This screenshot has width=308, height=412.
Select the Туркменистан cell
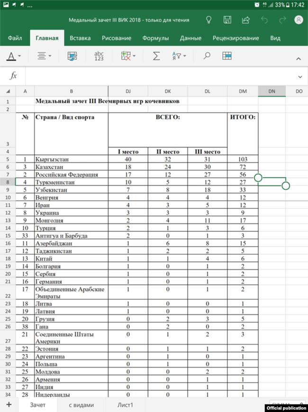click(x=71, y=182)
